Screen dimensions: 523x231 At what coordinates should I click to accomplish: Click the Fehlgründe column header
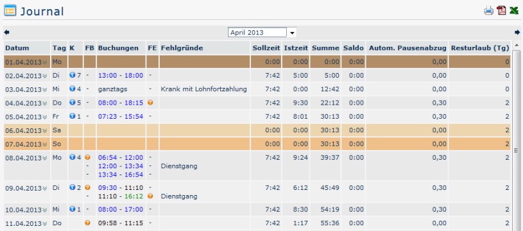pos(182,48)
